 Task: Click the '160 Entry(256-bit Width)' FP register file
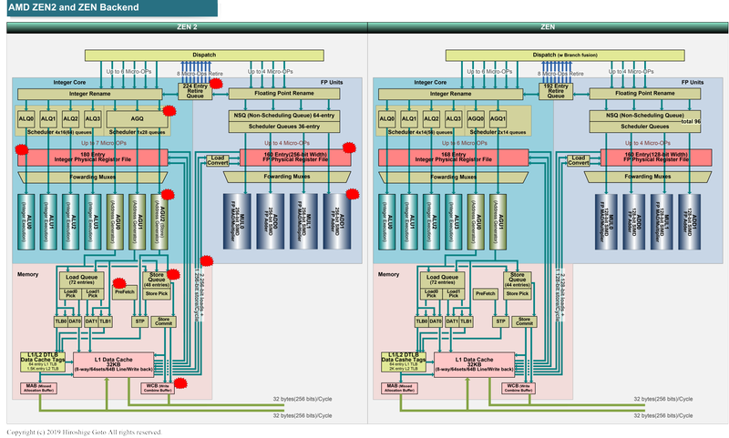[x=295, y=157]
